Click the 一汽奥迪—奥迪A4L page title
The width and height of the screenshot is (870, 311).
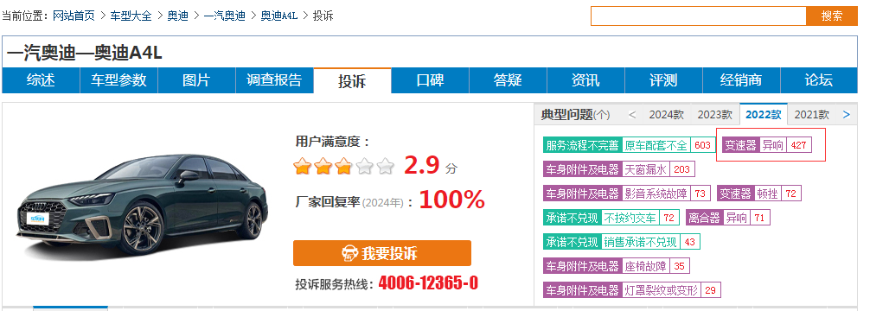(85, 53)
